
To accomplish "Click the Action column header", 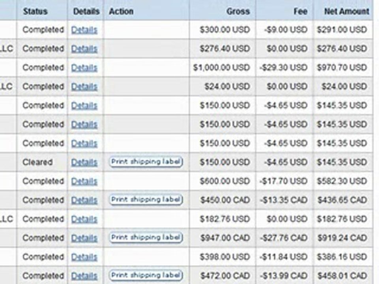I will 121,11.
